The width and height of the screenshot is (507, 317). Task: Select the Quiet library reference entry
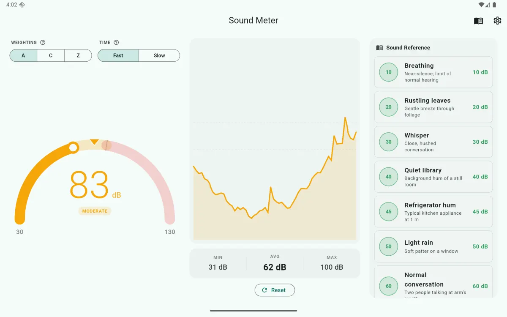coord(433,177)
